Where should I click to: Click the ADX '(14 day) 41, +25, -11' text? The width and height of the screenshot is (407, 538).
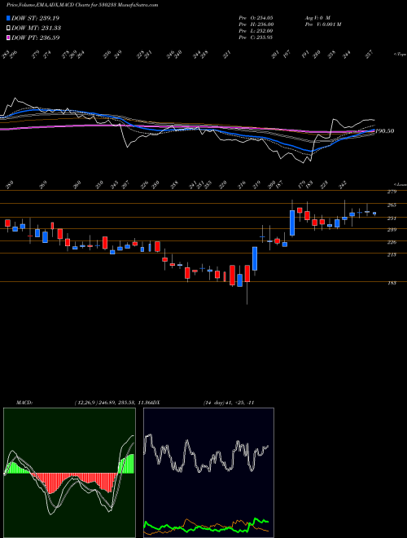click(229, 403)
